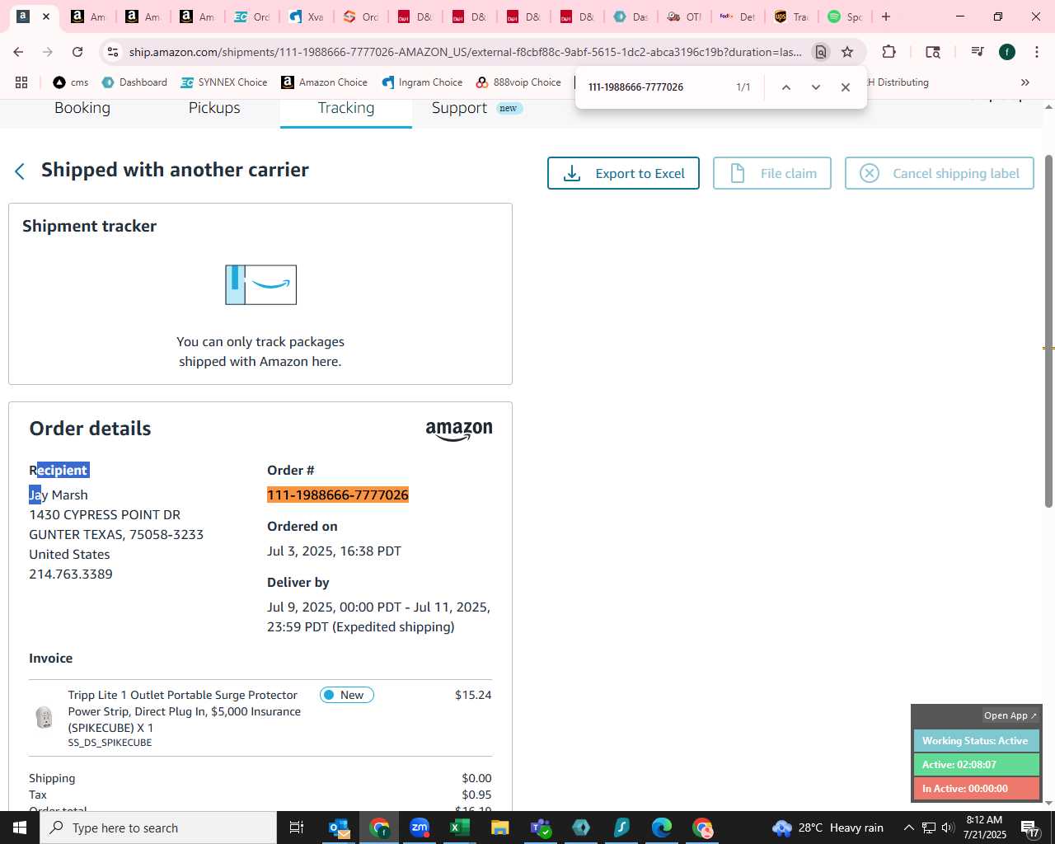Open the Chrome profile avatar

click(x=1007, y=52)
